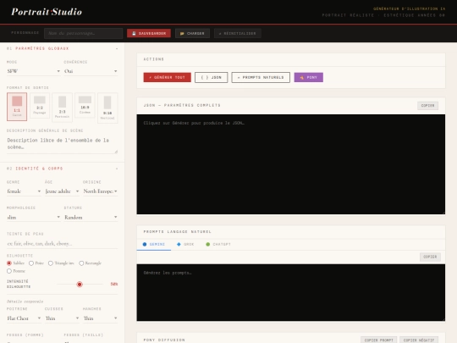Open the Âge dropdown showing Jeune adulte
457x343 pixels.
click(62, 191)
